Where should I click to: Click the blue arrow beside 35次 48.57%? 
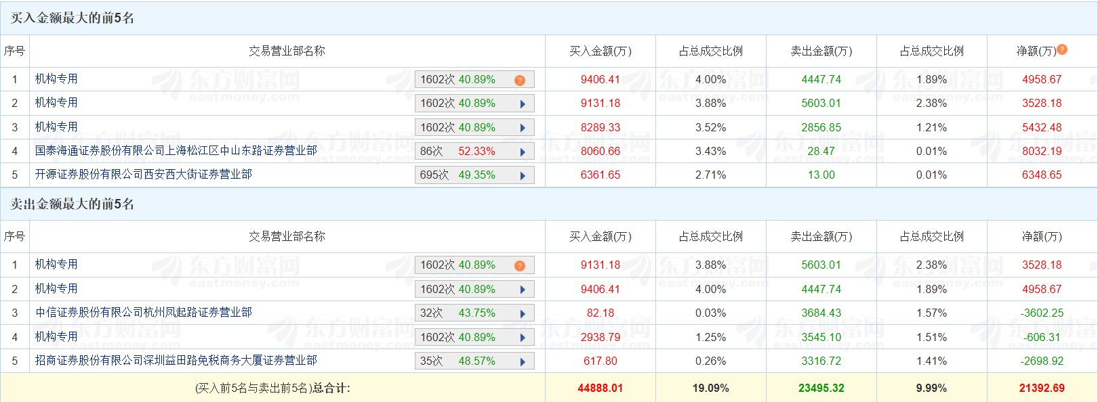523,361
